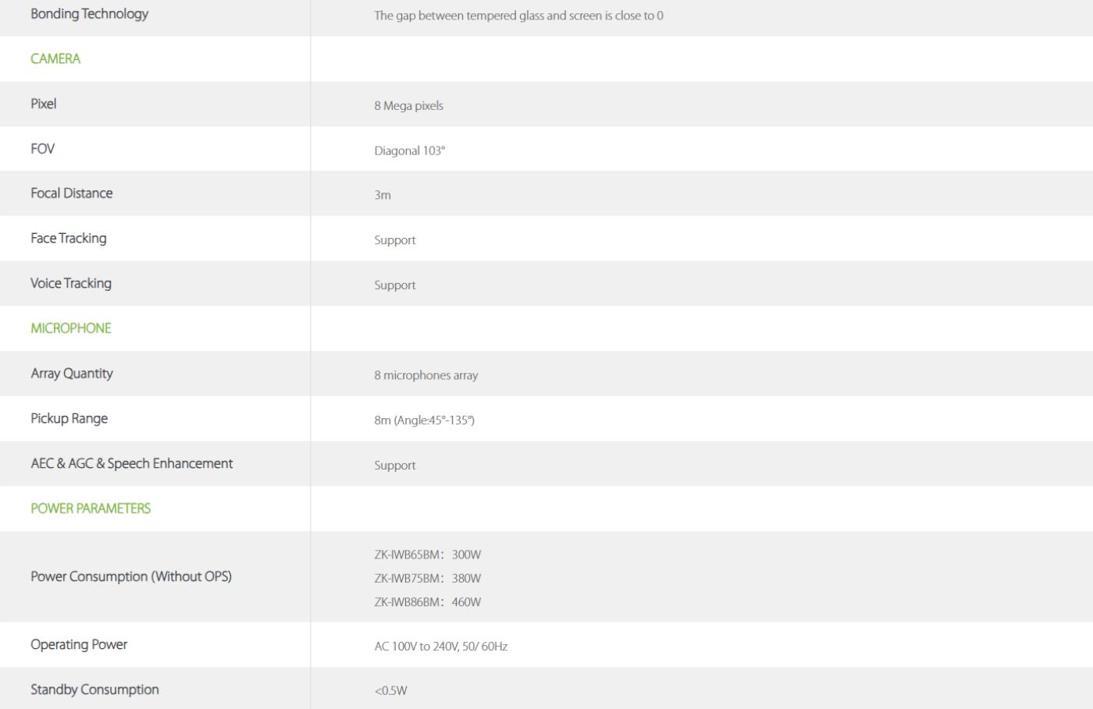Viewport: 1093px width, 709px height.
Task: Click the '8 Mega pixels' value
Action: click(408, 106)
